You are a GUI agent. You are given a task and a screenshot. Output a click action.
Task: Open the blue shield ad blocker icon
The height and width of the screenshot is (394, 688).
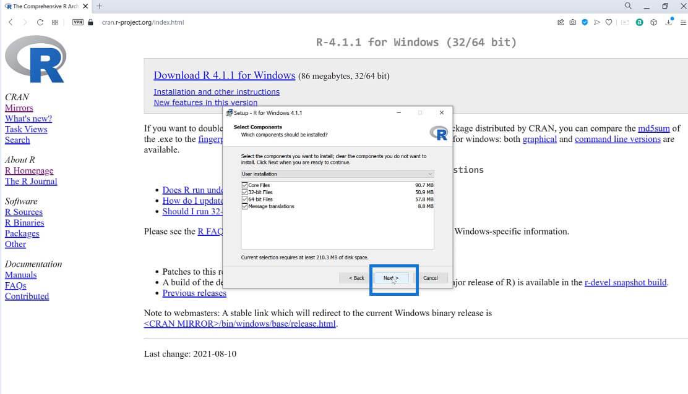[585, 22]
